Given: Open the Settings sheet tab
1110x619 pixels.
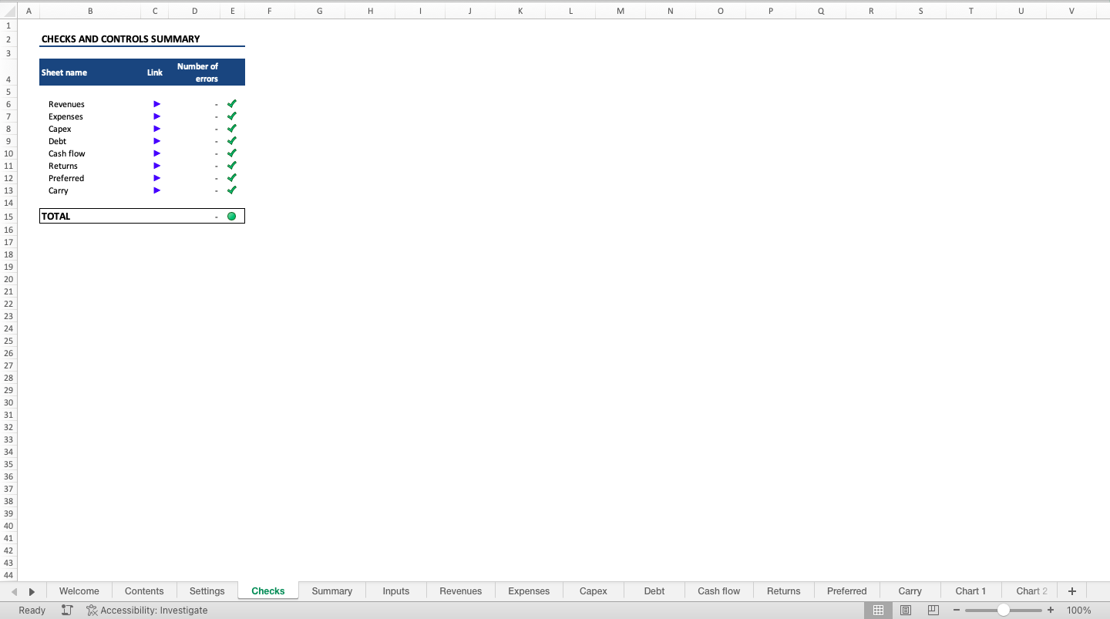Looking at the screenshot, I should pyautogui.click(x=207, y=591).
